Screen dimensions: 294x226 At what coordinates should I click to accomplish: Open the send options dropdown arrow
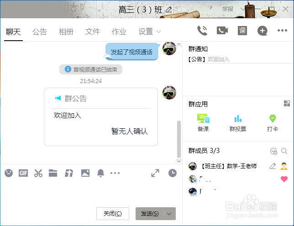pos(169,214)
